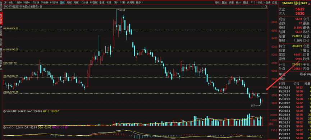The height and width of the screenshot is (140, 311).
Task: Click the 23.6% 5719.65 Fibonacci label
Action: (x=11, y=92)
